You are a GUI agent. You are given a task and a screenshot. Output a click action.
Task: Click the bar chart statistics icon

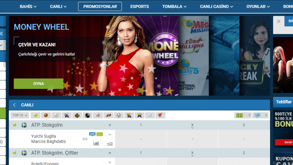point(96,143)
